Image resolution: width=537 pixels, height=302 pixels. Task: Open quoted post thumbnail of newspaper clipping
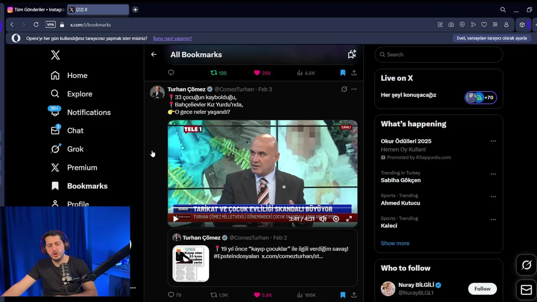[x=191, y=263]
